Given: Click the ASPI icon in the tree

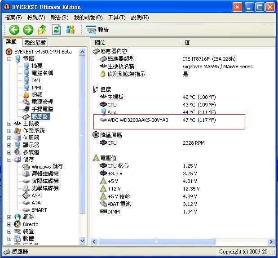Looking at the screenshot, I should tap(26, 196).
